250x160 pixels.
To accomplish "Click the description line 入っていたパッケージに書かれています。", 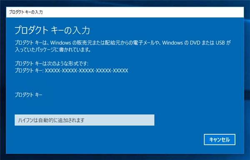I will [x=53, y=50].
